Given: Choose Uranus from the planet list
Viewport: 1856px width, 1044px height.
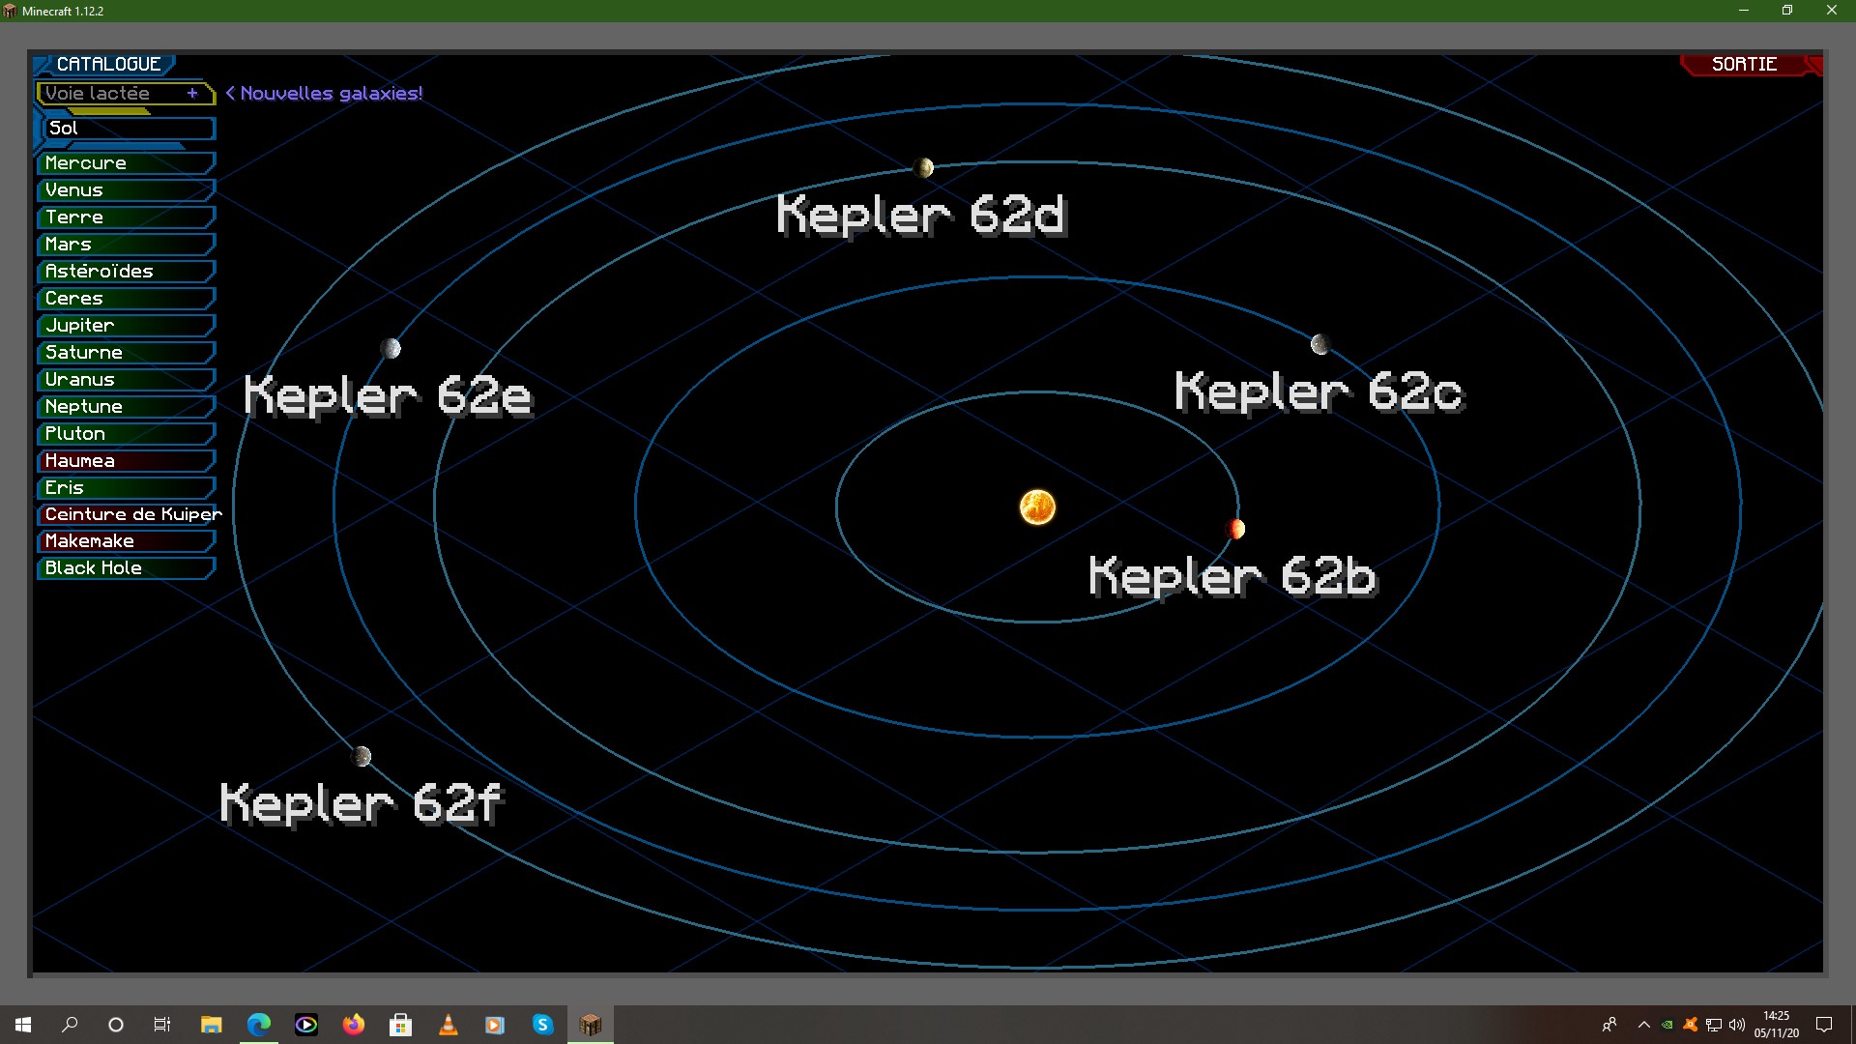Looking at the screenshot, I should (126, 379).
